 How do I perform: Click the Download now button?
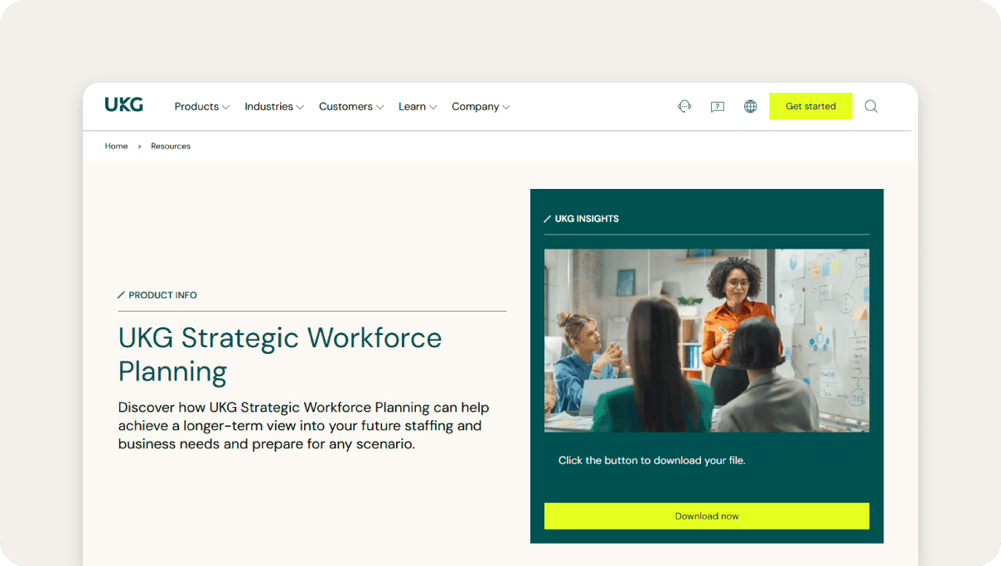coord(707,515)
